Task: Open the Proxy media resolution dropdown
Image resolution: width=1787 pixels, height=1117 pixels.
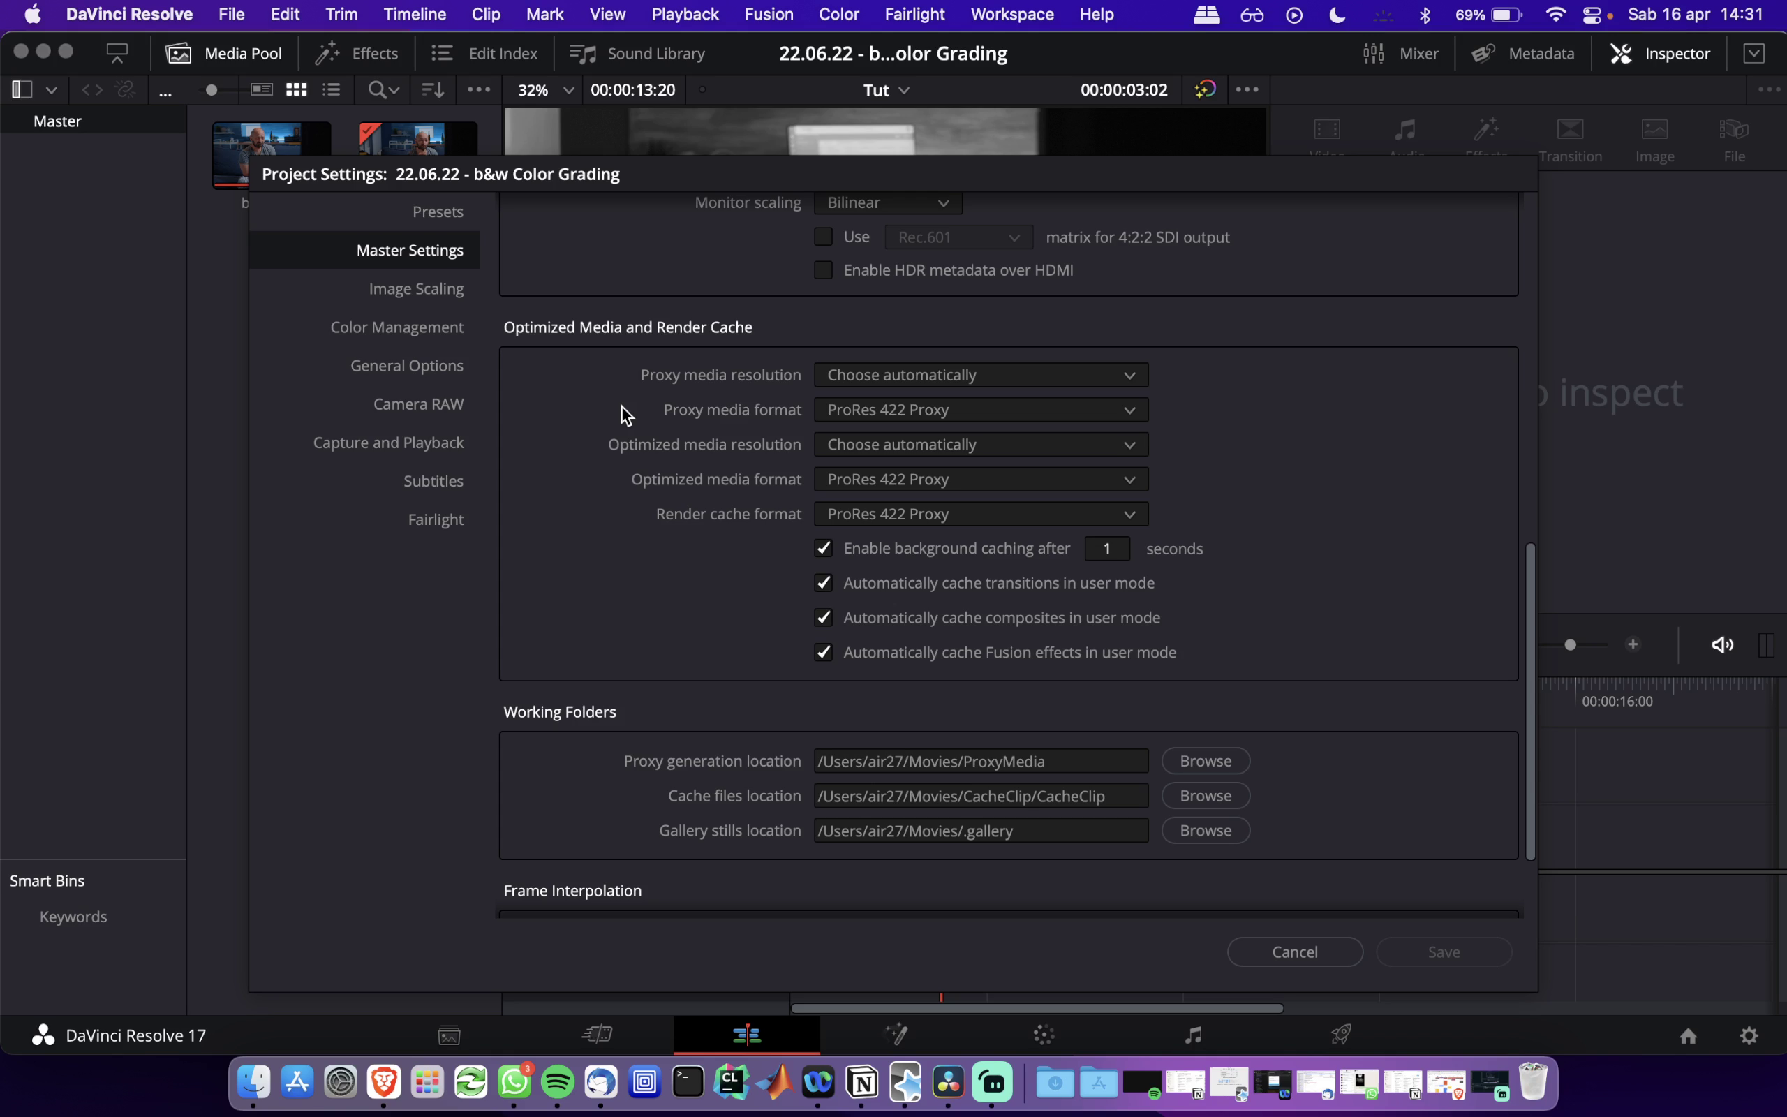Action: pos(981,375)
